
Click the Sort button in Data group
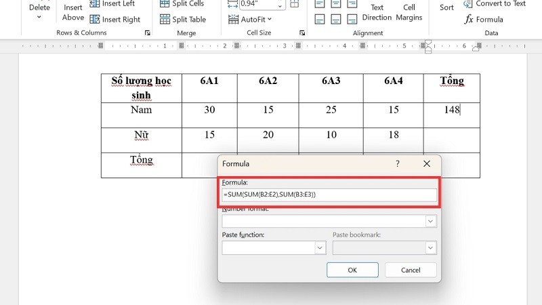(x=446, y=7)
